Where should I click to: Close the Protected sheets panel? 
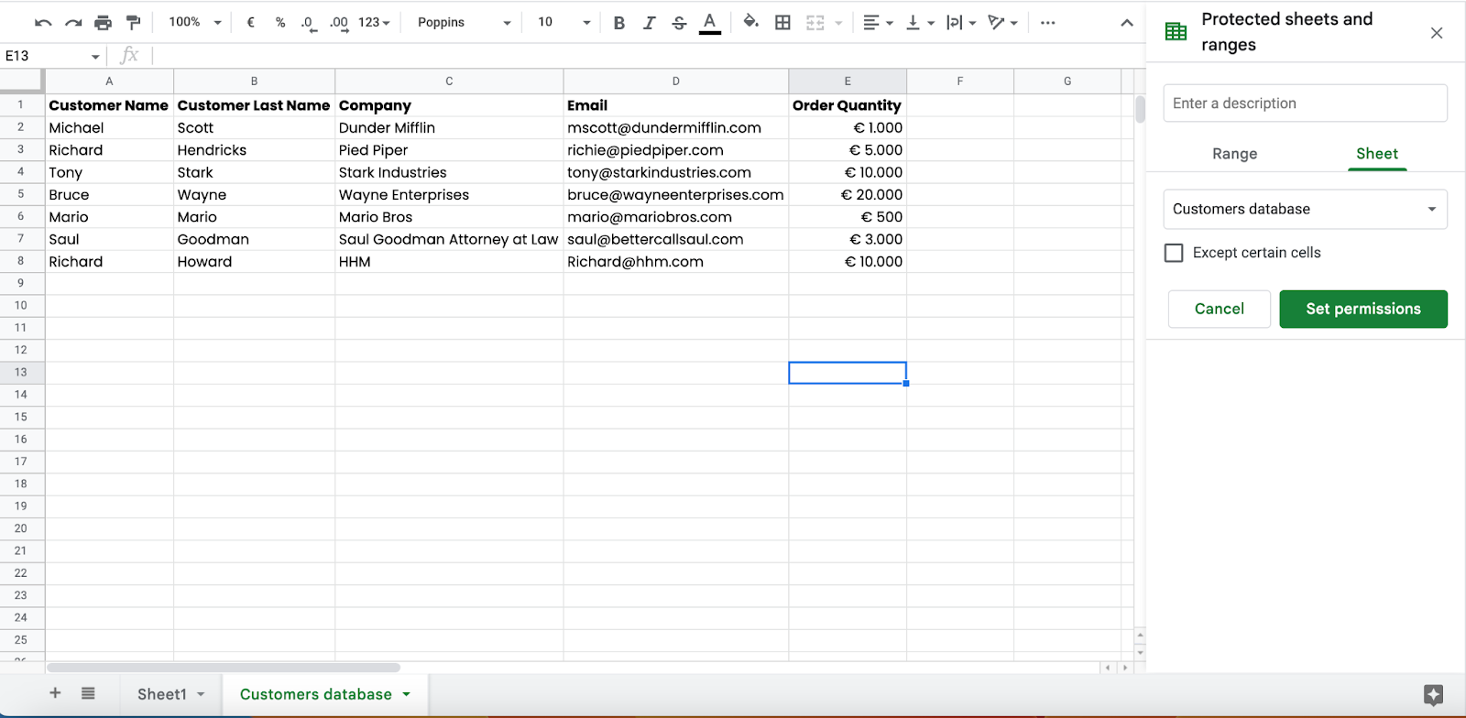[x=1437, y=33]
